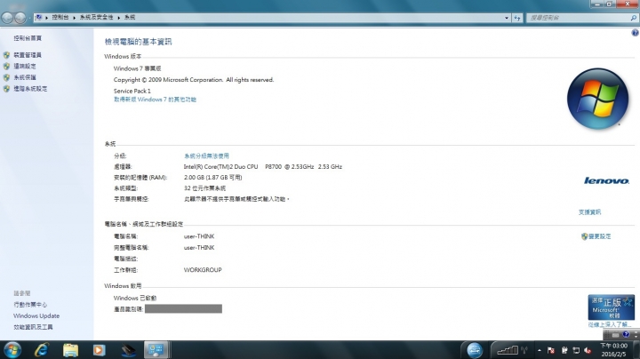Screen dimensions: 640x359
Task: Click the 系統分級無法使用 rating link
Action: (x=206, y=156)
